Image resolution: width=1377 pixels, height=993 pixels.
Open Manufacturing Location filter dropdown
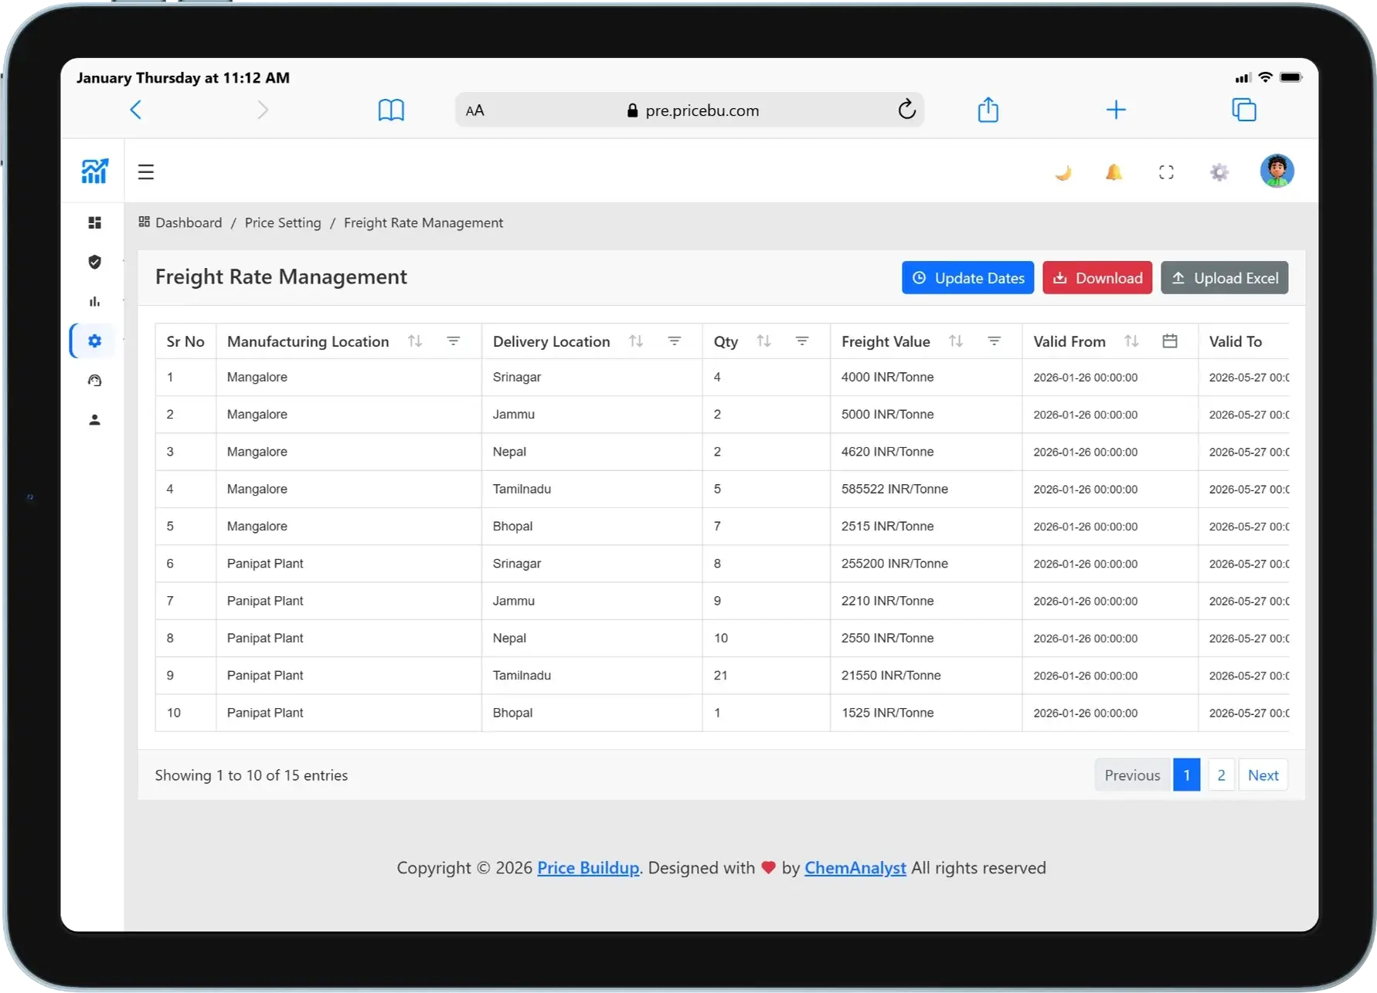[x=454, y=341]
